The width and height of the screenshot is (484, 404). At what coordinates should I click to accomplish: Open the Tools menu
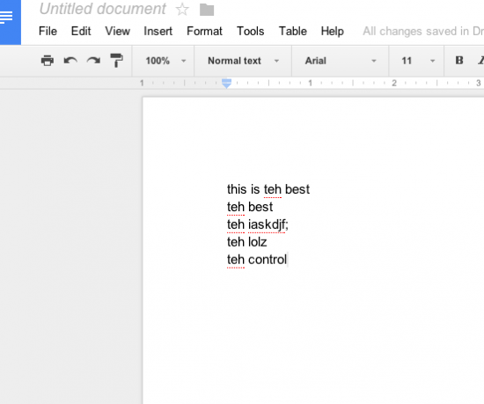pyautogui.click(x=250, y=31)
